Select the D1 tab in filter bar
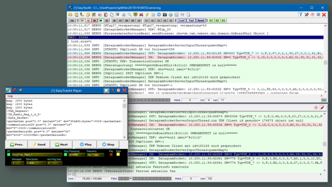The height and width of the screenshot is (187, 332). (211, 20)
